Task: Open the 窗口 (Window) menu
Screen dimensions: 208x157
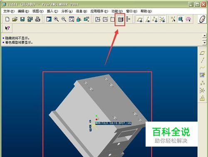Action: point(131,11)
